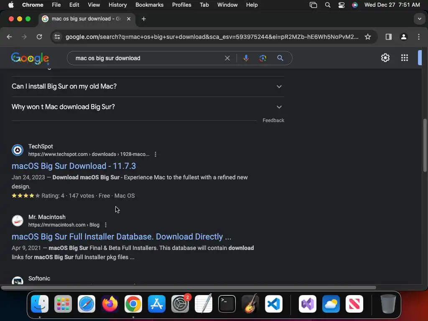Close the mac os big sur download tab
The image size is (428, 321).
point(129,19)
